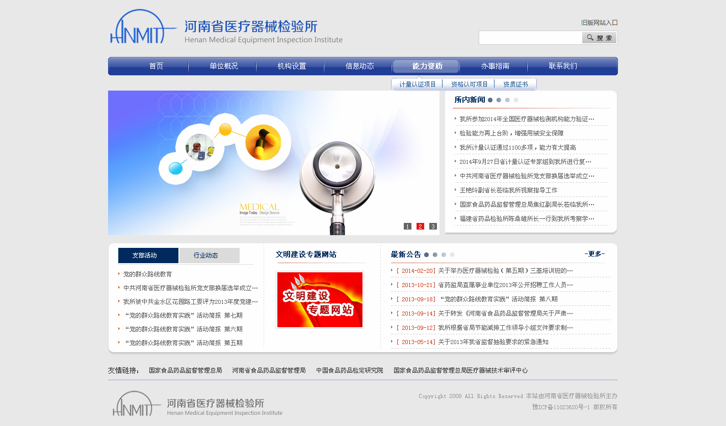Click the search button with magnifier
The height and width of the screenshot is (426, 726).
(599, 38)
